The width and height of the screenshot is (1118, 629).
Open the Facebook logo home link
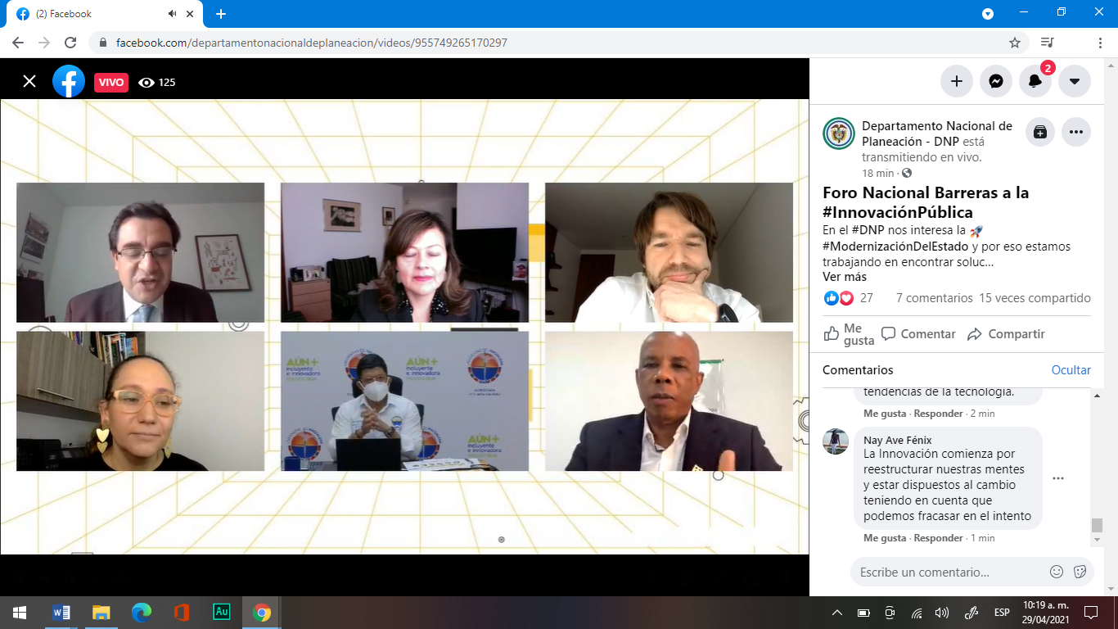[69, 81]
